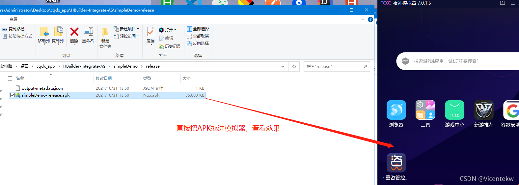Open the address bar history dropdown
The image size is (519, 185).
(x=283, y=67)
